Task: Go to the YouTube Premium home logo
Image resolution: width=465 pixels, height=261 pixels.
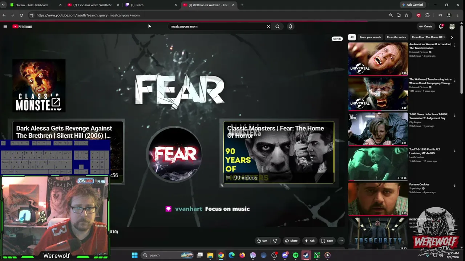Action: pyautogui.click(x=23, y=26)
